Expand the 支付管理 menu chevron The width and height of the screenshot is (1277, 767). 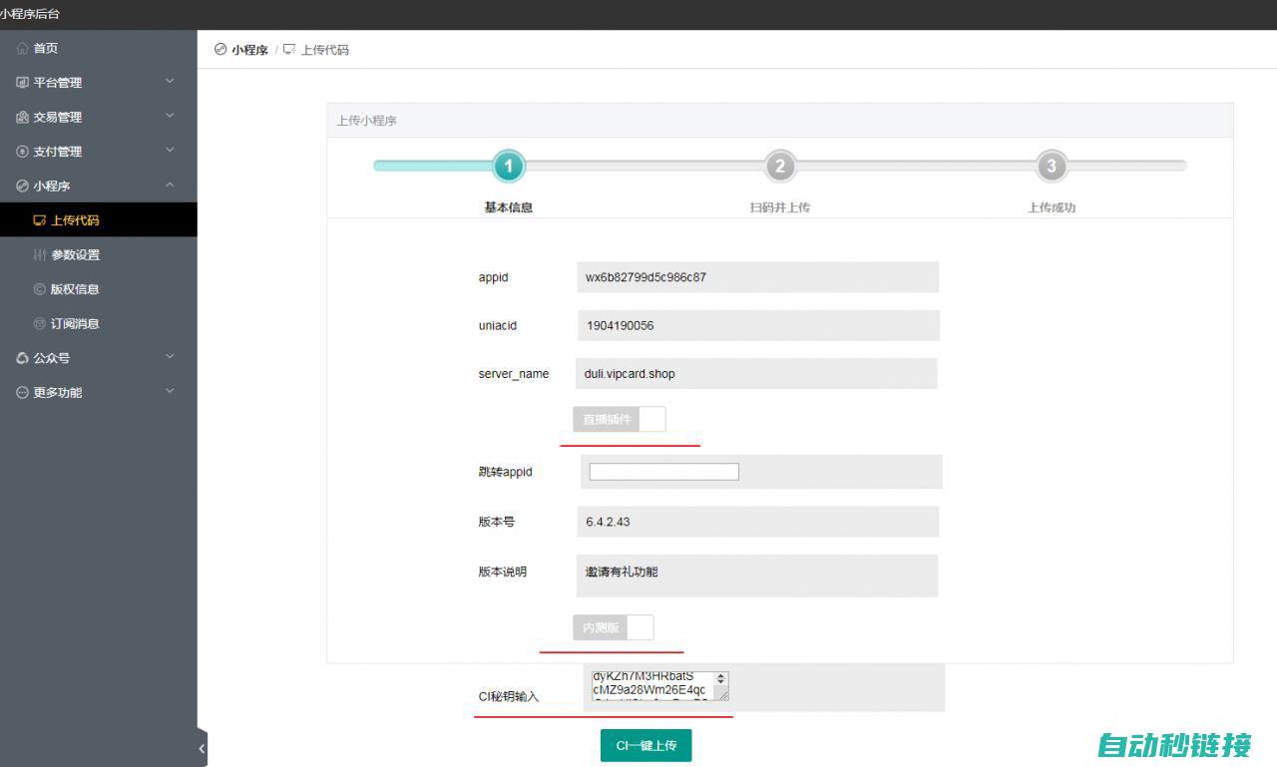click(x=170, y=151)
